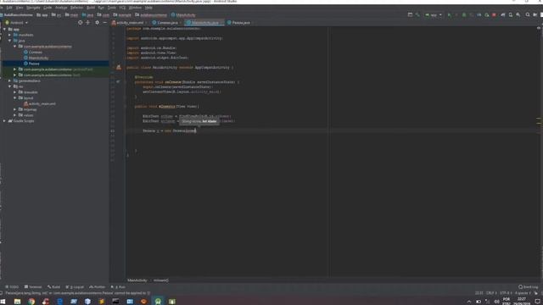Screen dimensions: 543x305
Task: Click the MainActivity breadcrumb in the navigation bar
Action: click(x=183, y=15)
